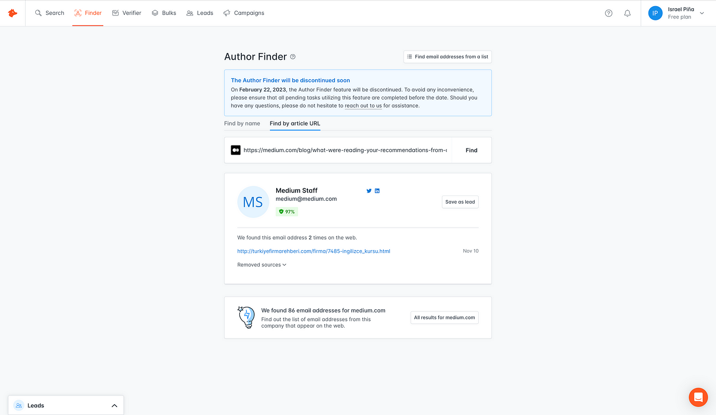This screenshot has width=716, height=415.
Task: Save Medium Staff as lead
Action: [x=460, y=202]
